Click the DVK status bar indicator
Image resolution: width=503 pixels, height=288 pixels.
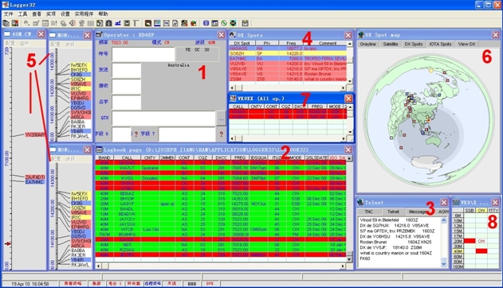tap(210, 283)
